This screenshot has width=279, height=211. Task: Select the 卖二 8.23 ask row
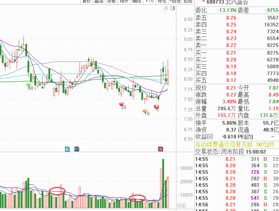[237, 38]
